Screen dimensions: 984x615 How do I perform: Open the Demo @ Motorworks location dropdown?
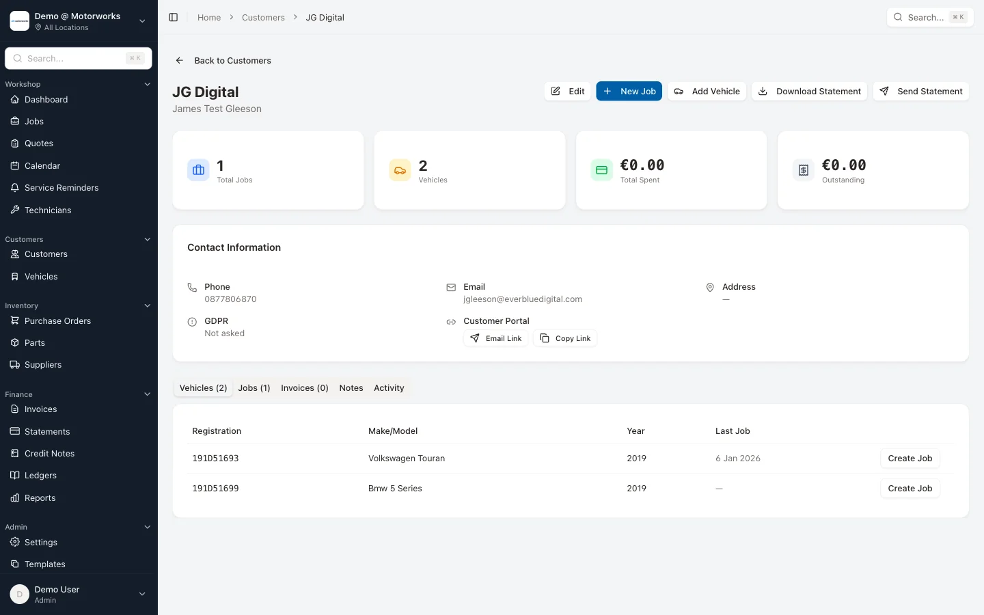142,21
